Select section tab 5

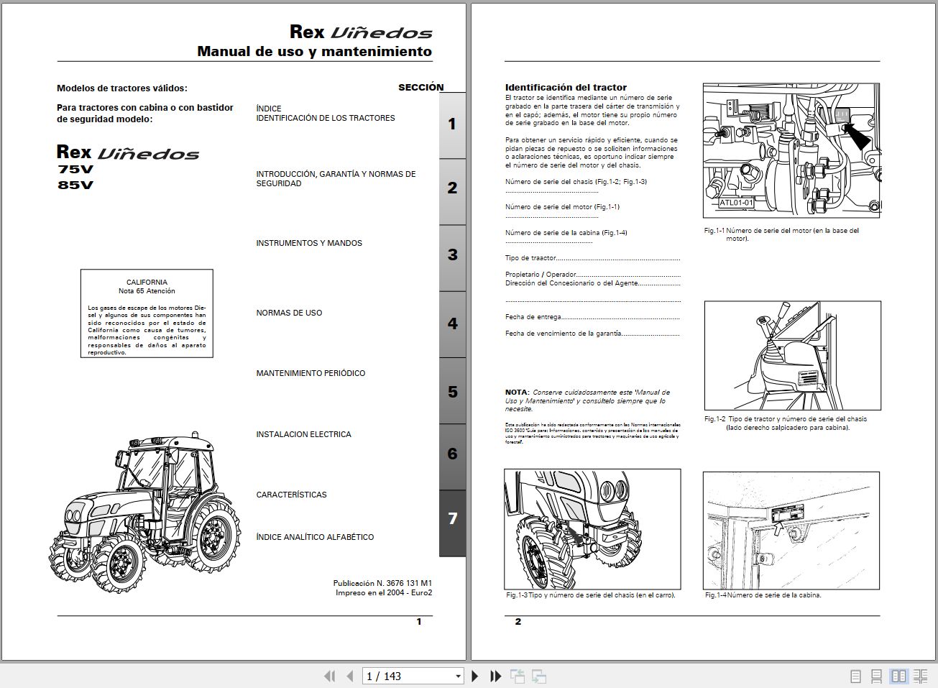click(x=452, y=392)
